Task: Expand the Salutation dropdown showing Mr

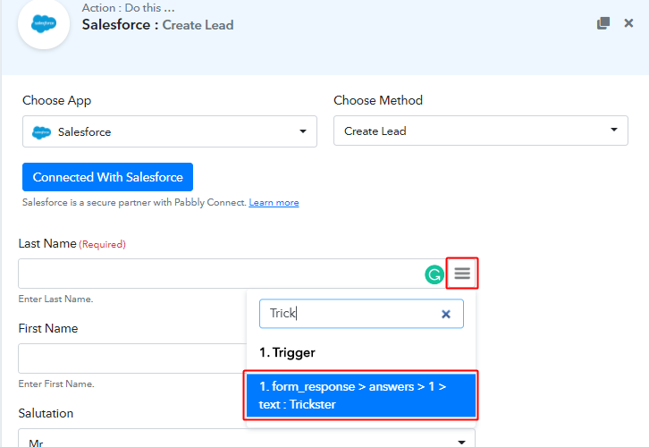Action: (247, 440)
